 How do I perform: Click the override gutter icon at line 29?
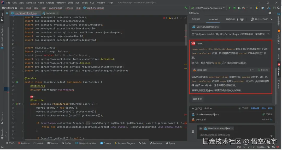[x=17, y=104]
